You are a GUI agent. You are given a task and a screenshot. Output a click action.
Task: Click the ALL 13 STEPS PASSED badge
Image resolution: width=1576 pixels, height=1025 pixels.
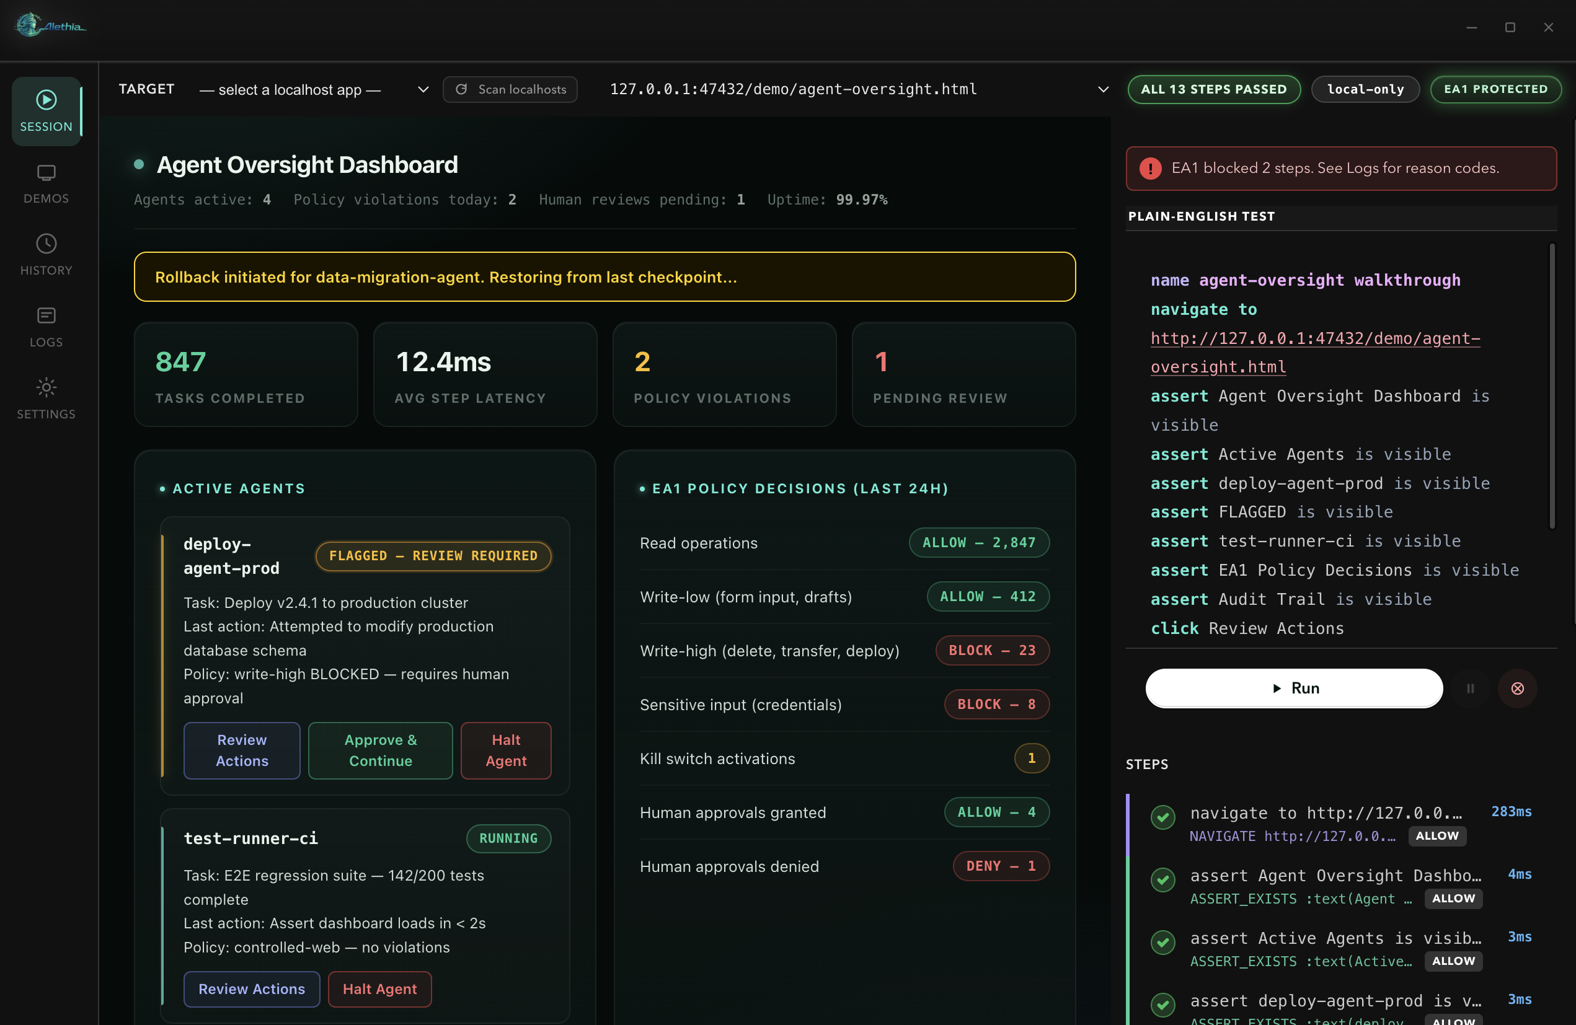click(1214, 89)
